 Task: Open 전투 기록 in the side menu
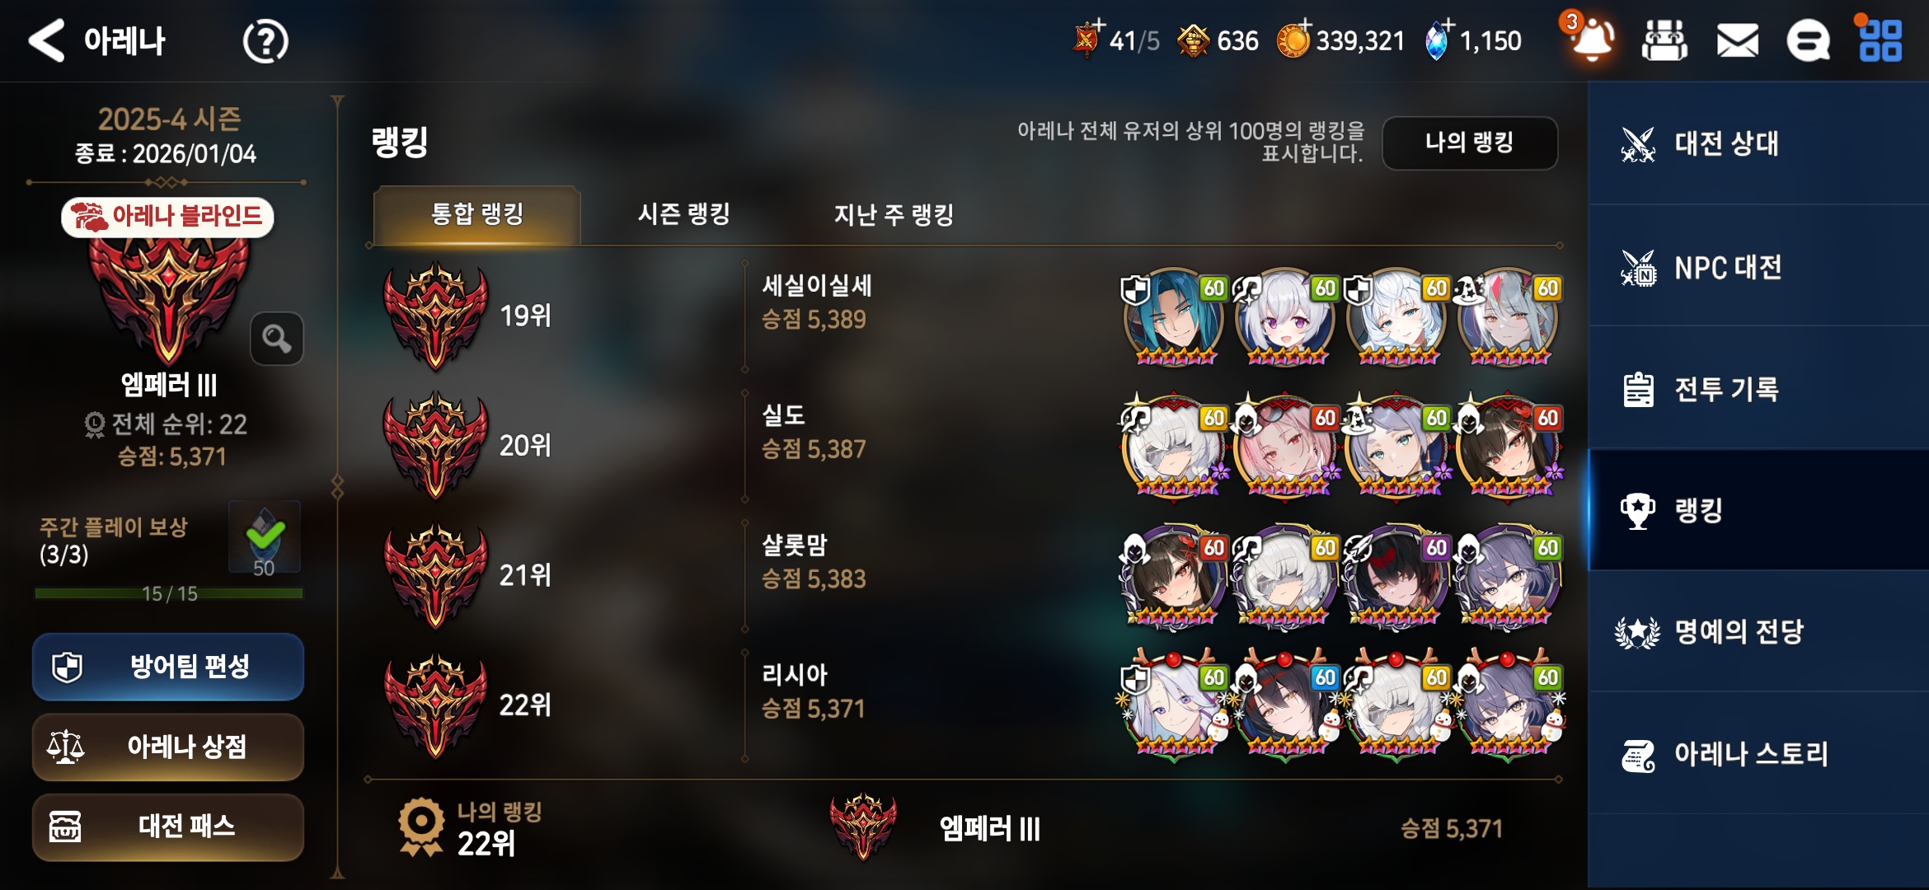(1758, 389)
